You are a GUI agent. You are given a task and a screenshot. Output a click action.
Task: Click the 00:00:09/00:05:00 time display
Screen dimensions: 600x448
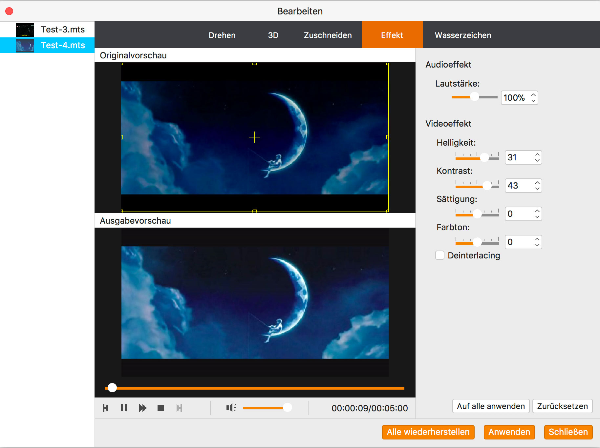(370, 408)
